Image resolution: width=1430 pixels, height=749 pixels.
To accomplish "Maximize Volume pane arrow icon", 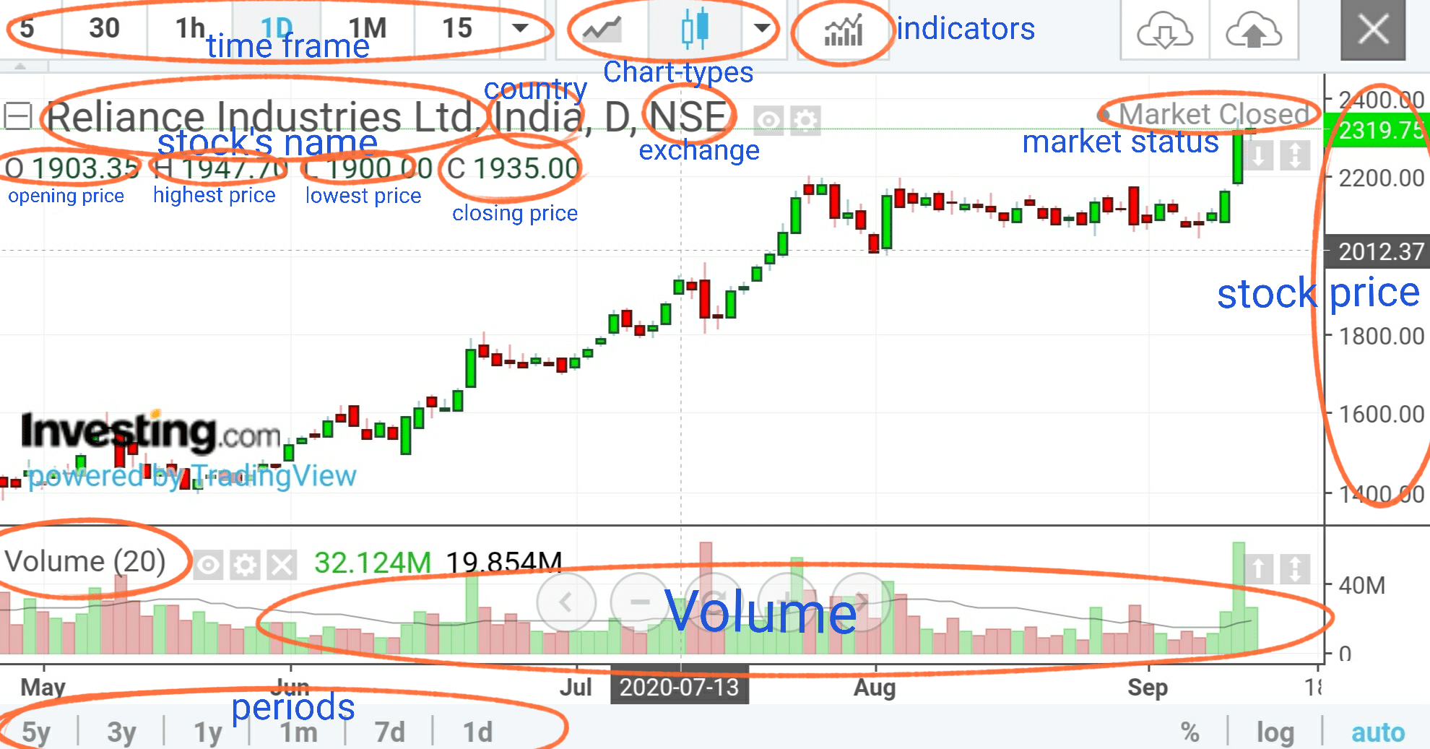I will tap(1295, 568).
